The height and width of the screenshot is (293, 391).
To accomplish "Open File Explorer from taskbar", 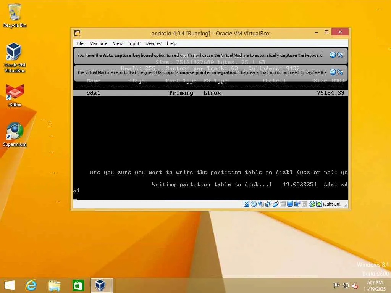I will tap(54, 285).
